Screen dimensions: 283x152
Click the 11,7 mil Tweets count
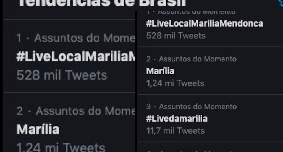(175, 131)
